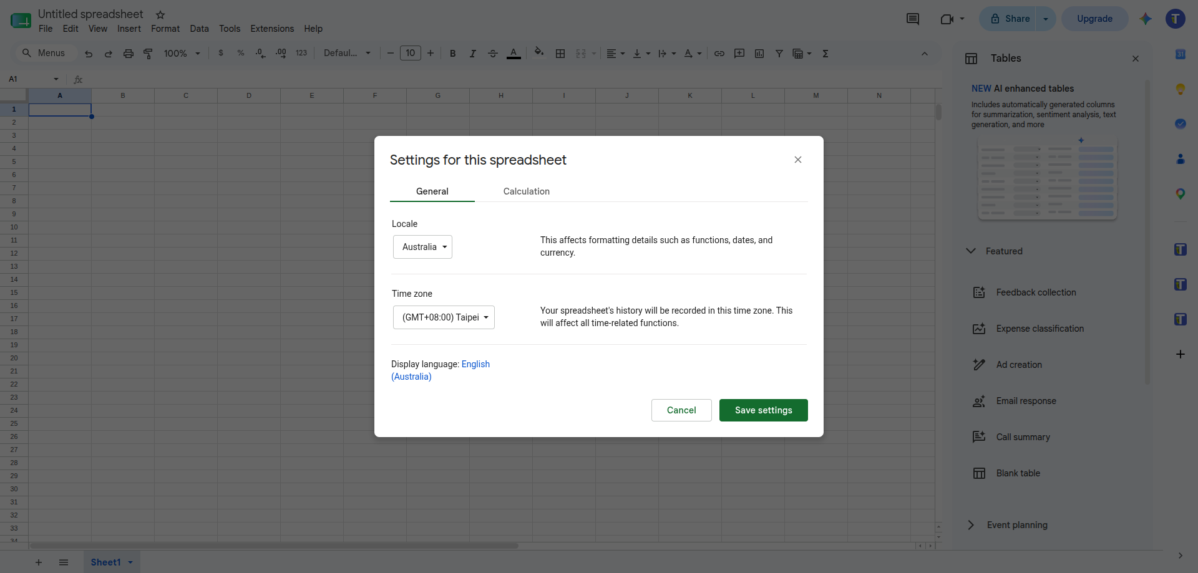Open the text color picker
The width and height of the screenshot is (1198, 573).
pyautogui.click(x=514, y=54)
